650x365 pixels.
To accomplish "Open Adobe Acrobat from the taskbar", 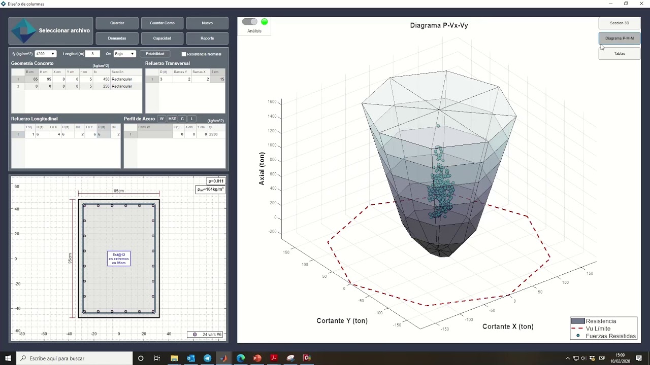I will click(274, 358).
